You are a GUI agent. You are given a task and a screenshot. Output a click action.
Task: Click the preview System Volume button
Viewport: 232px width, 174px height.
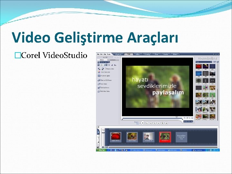click(166, 123)
